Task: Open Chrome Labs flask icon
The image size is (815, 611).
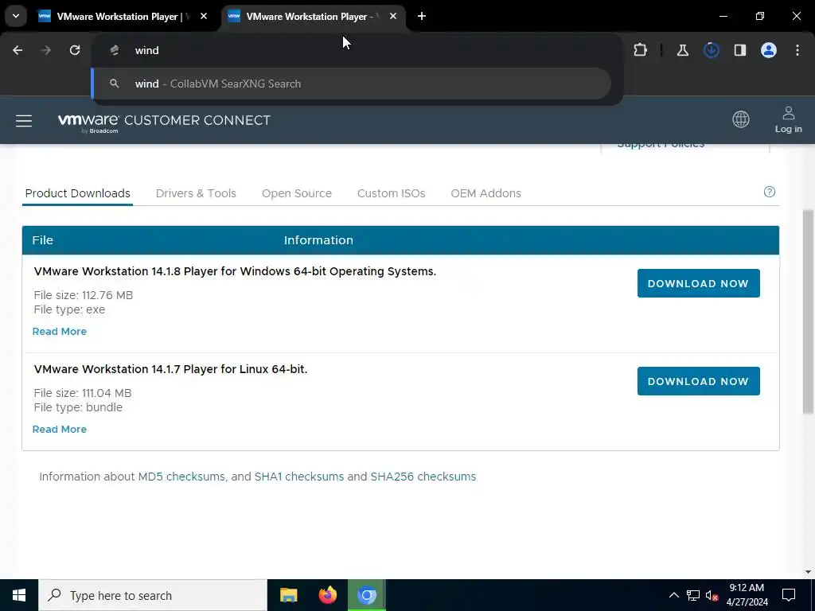Action: coord(682,50)
